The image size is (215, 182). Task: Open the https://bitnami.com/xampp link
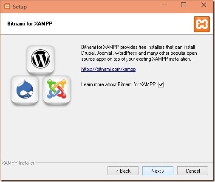coord(108,69)
